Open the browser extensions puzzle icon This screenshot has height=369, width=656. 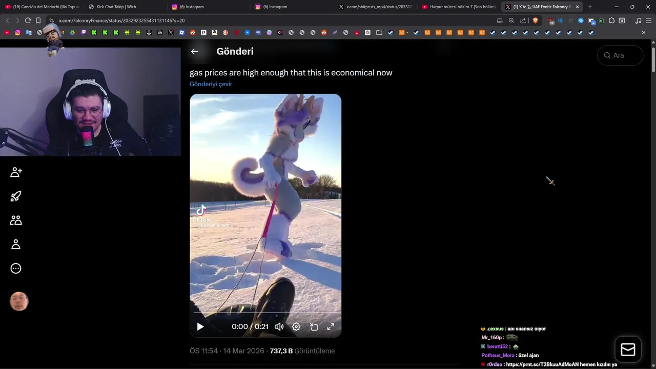pos(611,20)
